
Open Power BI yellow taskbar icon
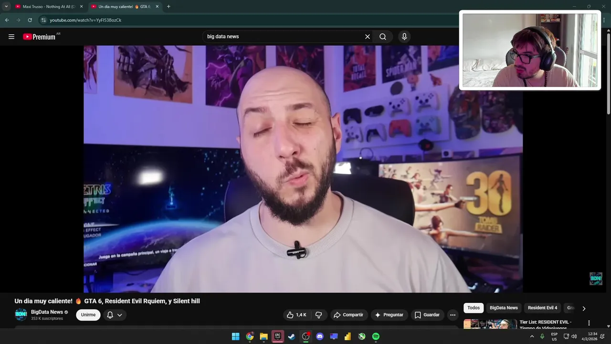click(348, 336)
